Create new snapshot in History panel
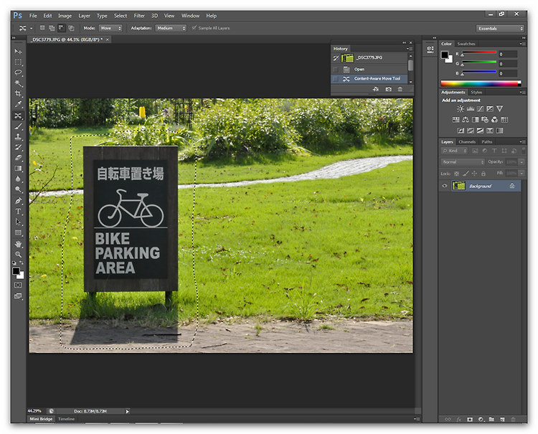The height and width of the screenshot is (434, 538). [388, 89]
